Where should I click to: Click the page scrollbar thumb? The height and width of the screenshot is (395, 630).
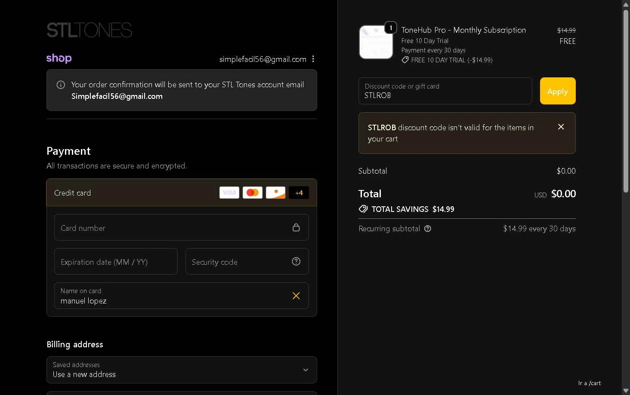tap(626, 101)
